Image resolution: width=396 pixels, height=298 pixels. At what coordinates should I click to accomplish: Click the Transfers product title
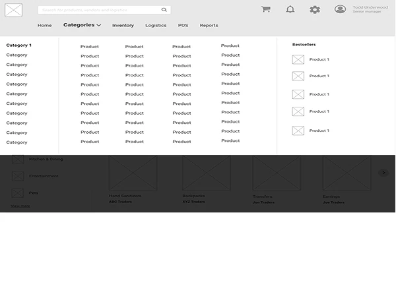point(263,196)
